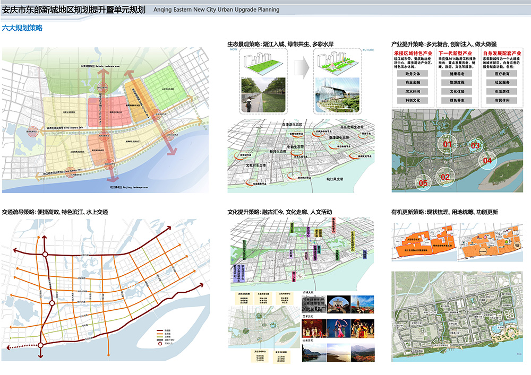Click the red column title '承接区域特色产业'
Image resolution: width=531 pixels, height=375 pixels.
(413, 53)
